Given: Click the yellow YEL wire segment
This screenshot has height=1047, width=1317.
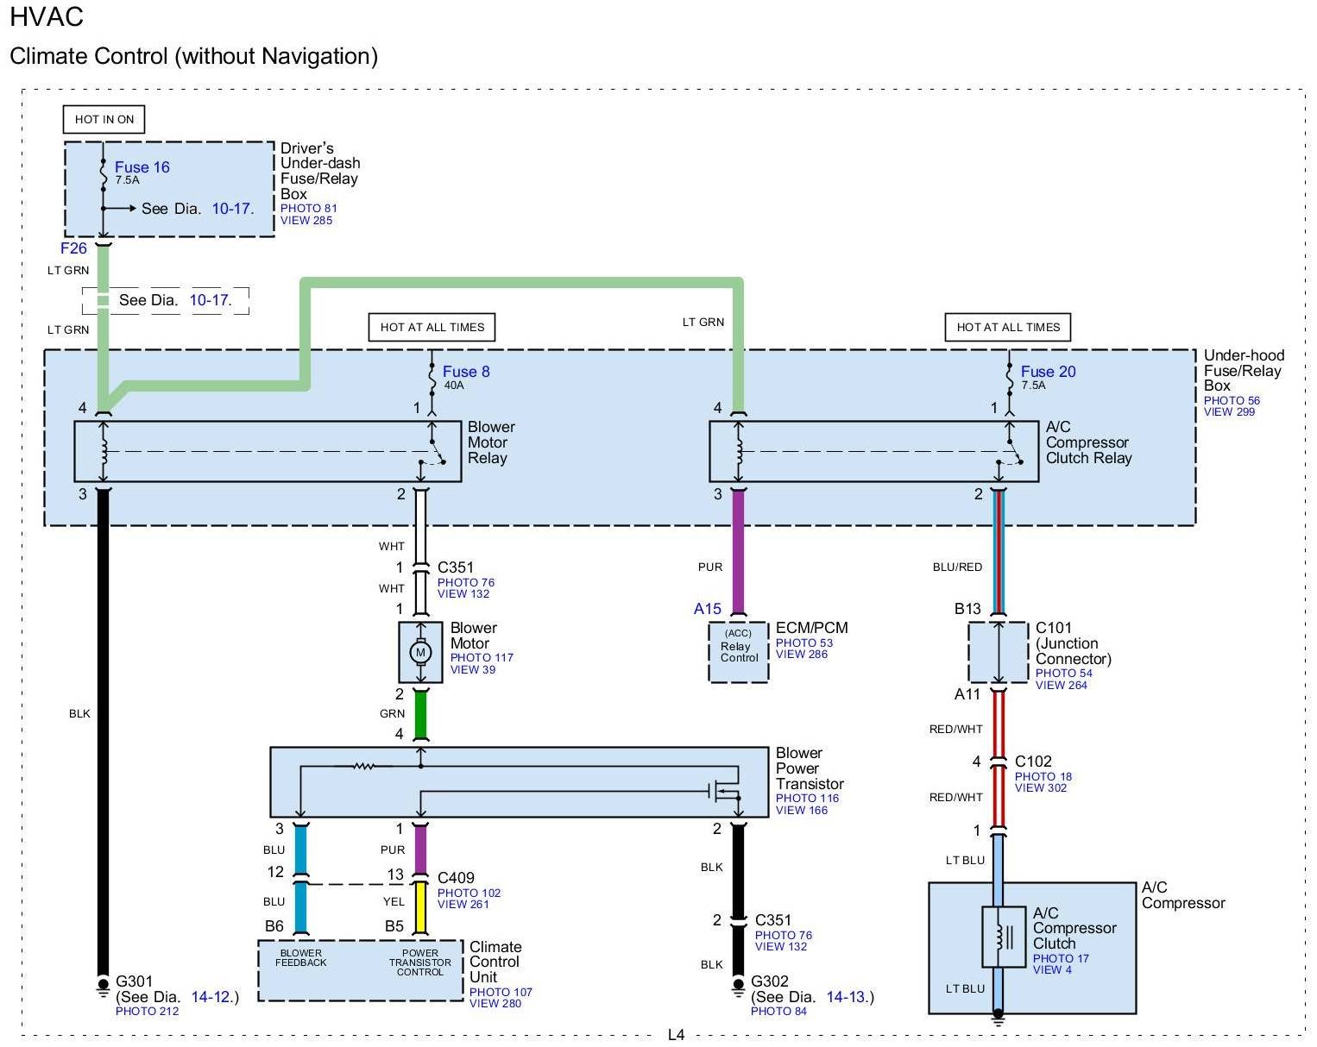Looking at the screenshot, I should (420, 907).
